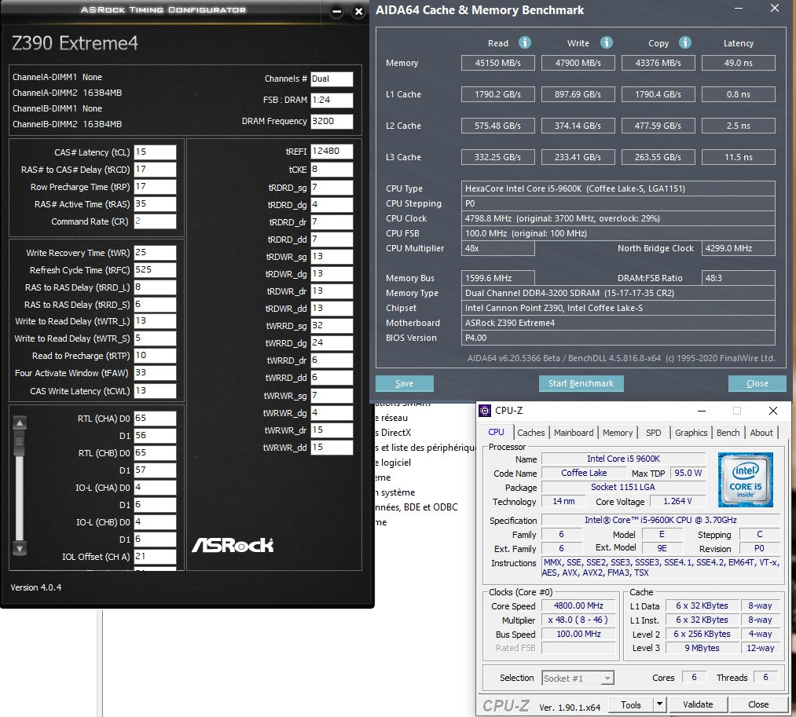The image size is (796, 717).
Task: Switch to the Memory tab in CPU-Z
Action: (x=618, y=433)
